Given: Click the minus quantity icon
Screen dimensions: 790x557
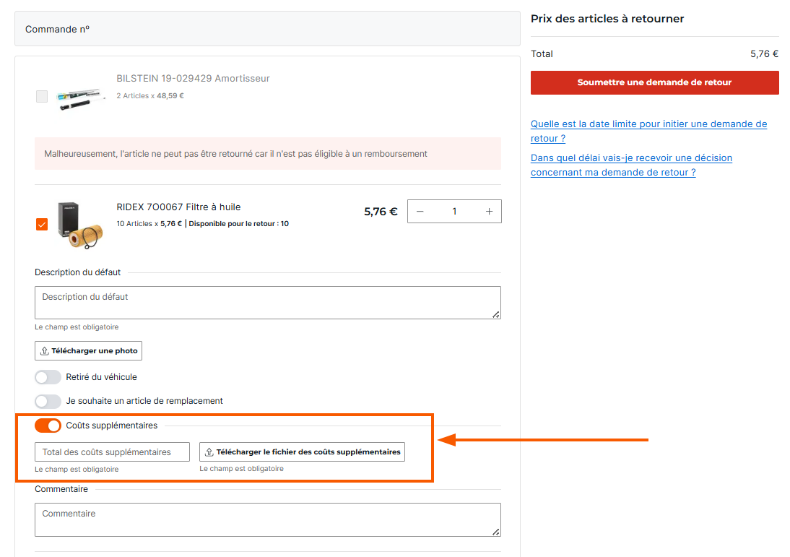Looking at the screenshot, I should [420, 212].
